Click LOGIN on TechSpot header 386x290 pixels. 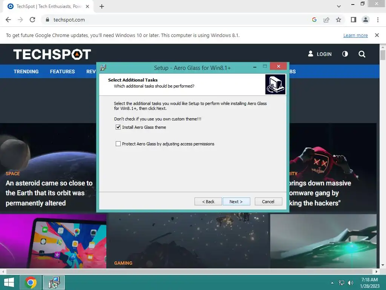click(320, 54)
